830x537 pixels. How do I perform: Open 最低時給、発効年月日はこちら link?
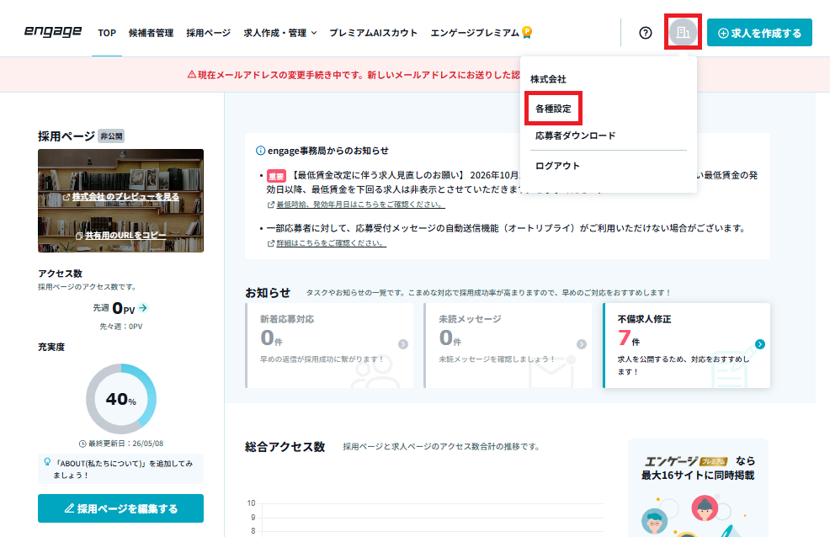356,205
